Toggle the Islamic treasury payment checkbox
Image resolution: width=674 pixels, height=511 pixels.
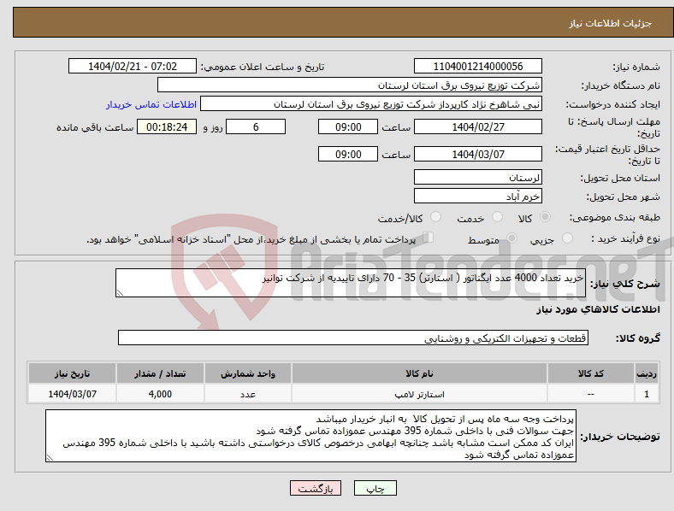[x=429, y=238]
